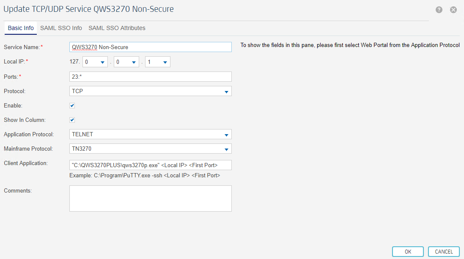Click the Client Application text field
464x259 pixels.
[x=150, y=165]
